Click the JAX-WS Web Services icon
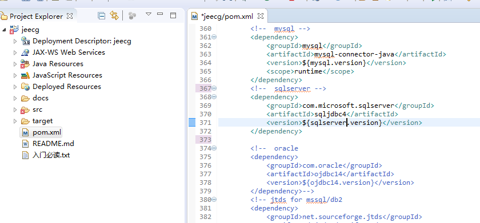Viewport: 480px width, 223px height. (x=25, y=52)
